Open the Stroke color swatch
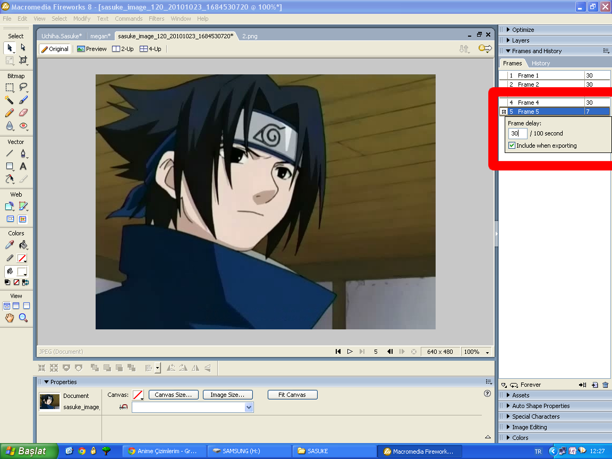 pyautogui.click(x=22, y=258)
